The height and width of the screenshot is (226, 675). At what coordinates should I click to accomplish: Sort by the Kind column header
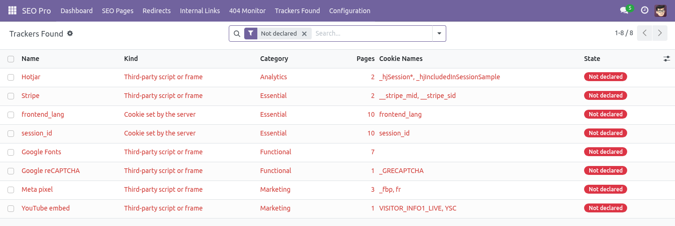[131, 59]
